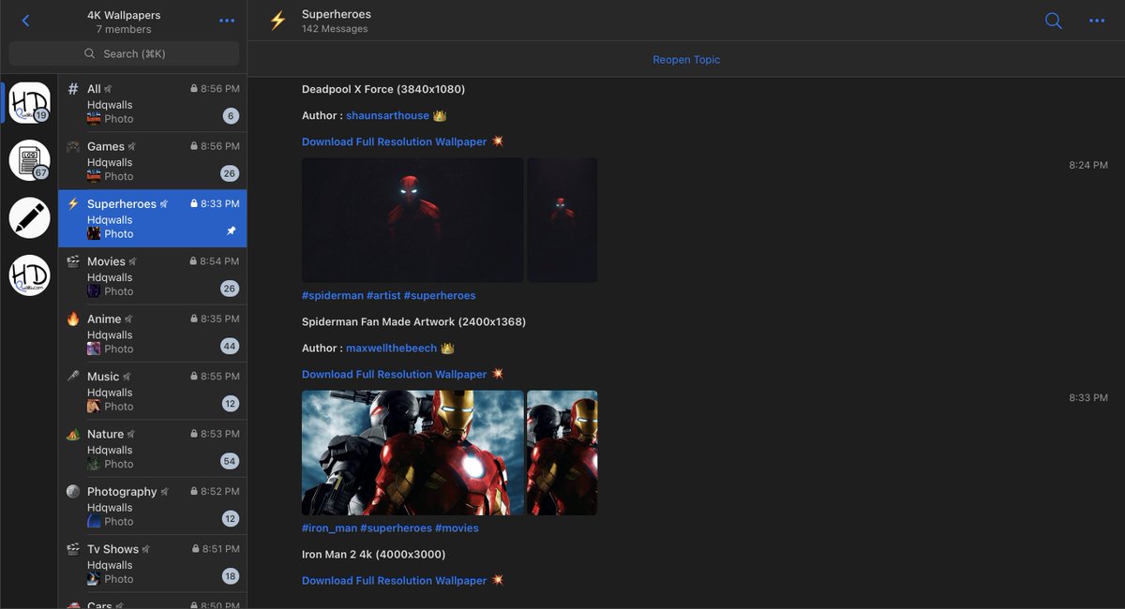Open the Games topic
Image resolution: width=1125 pixels, height=609 pixels.
(x=153, y=161)
